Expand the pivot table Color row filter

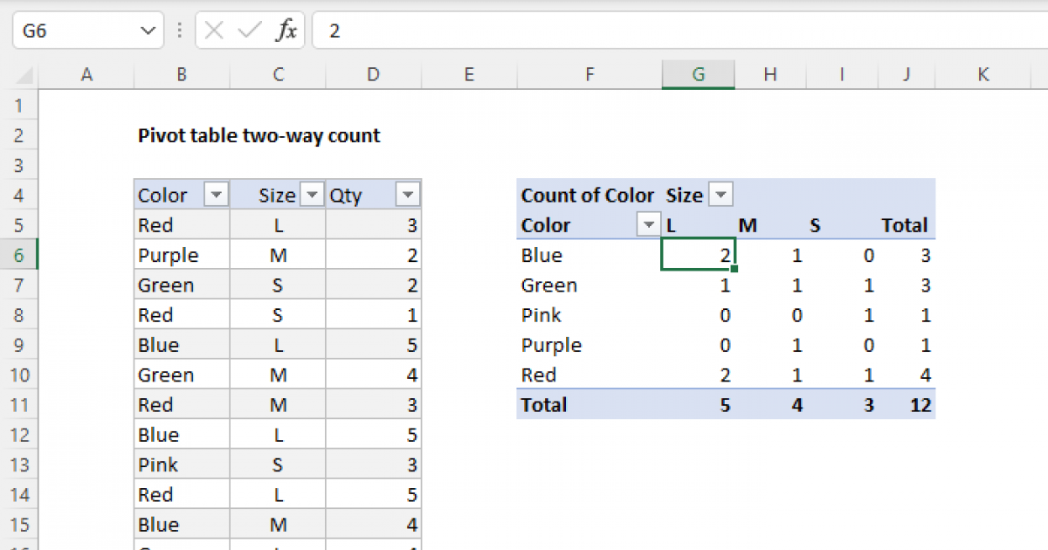pyautogui.click(x=648, y=225)
